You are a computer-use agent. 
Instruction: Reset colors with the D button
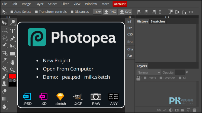pyautogui.click(x=14, y=80)
